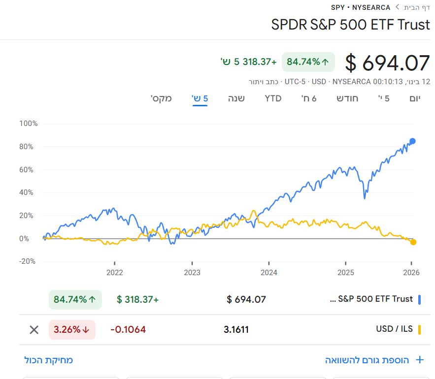Open the 6 ח' (6 months) range tab
Screen dimensions: 435x379
click(x=309, y=98)
